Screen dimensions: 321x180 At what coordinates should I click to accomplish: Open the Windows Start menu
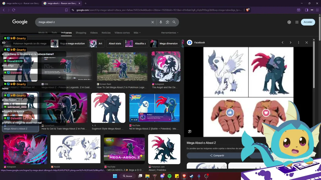coord(115,176)
